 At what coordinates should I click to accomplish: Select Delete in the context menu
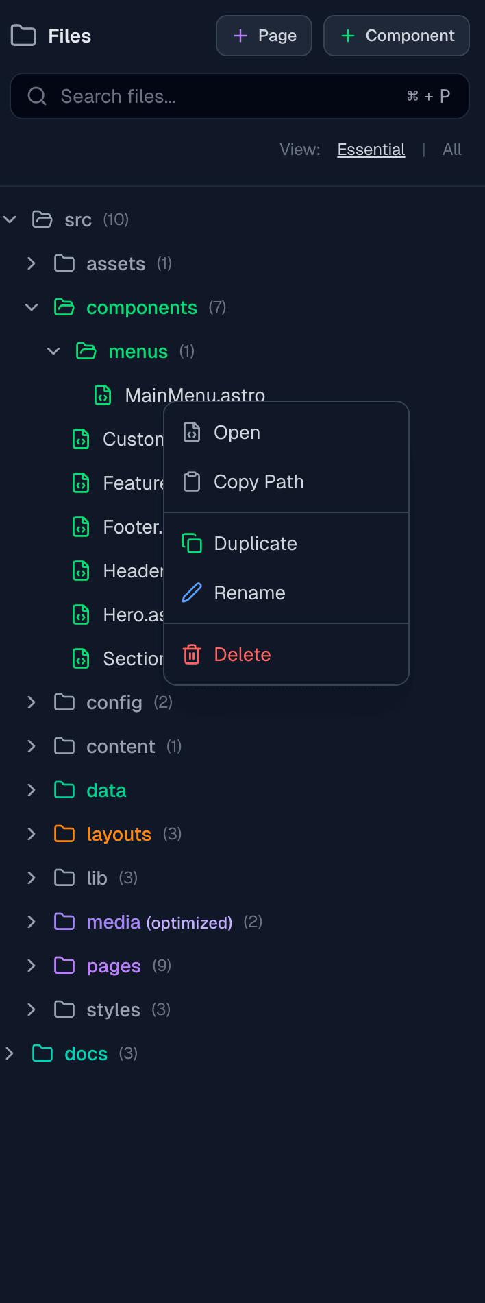[x=241, y=654]
